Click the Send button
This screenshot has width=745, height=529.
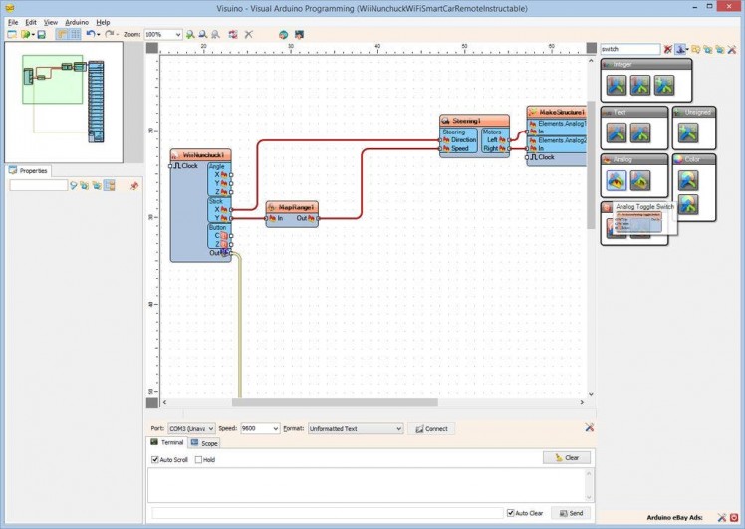tap(571, 513)
